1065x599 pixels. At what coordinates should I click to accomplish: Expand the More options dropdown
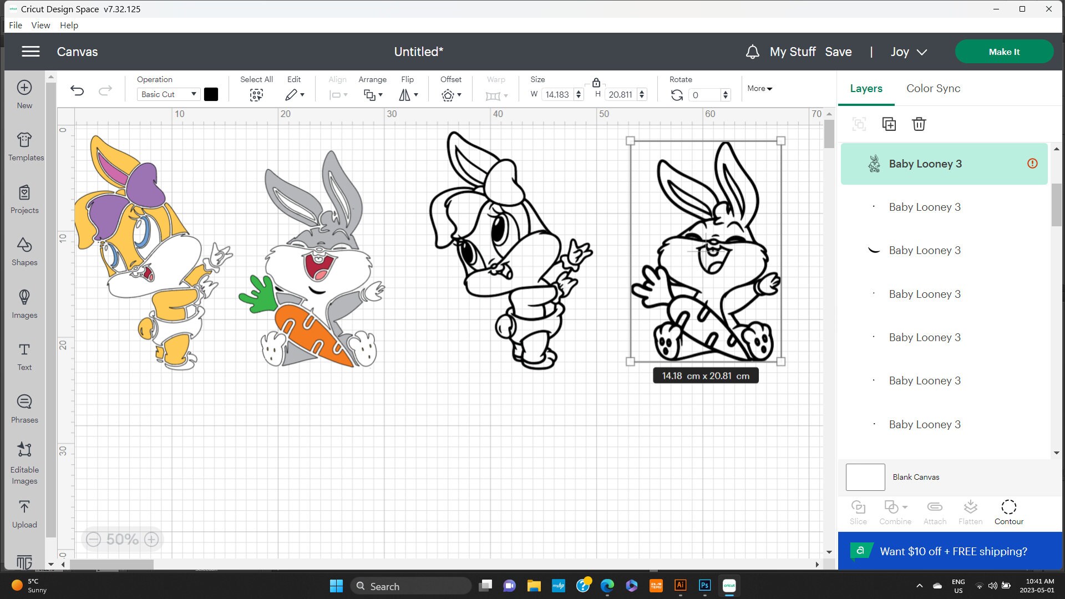coord(759,88)
